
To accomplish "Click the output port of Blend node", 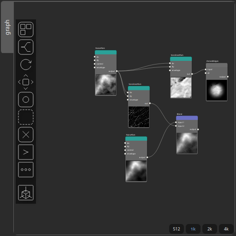I will (x=198, y=130).
